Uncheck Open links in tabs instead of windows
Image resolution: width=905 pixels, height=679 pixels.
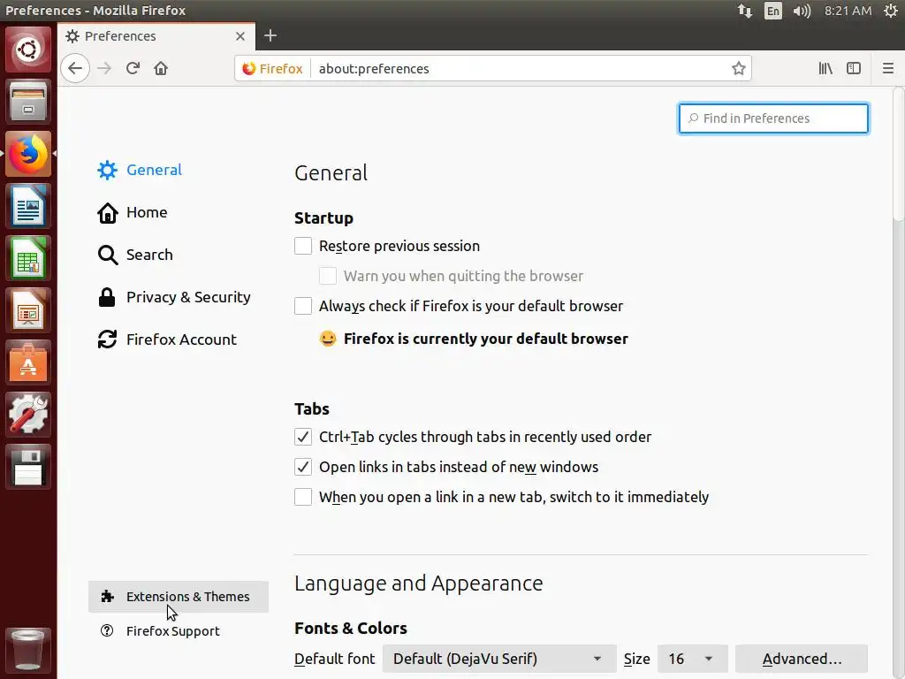303,467
